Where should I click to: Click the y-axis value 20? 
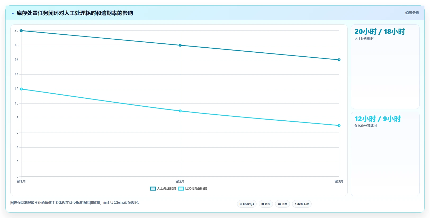16,30
